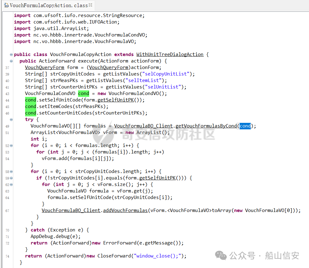309x268 pixels.
Task: Click line number 74 in the gutter
Action: pos(7,256)
